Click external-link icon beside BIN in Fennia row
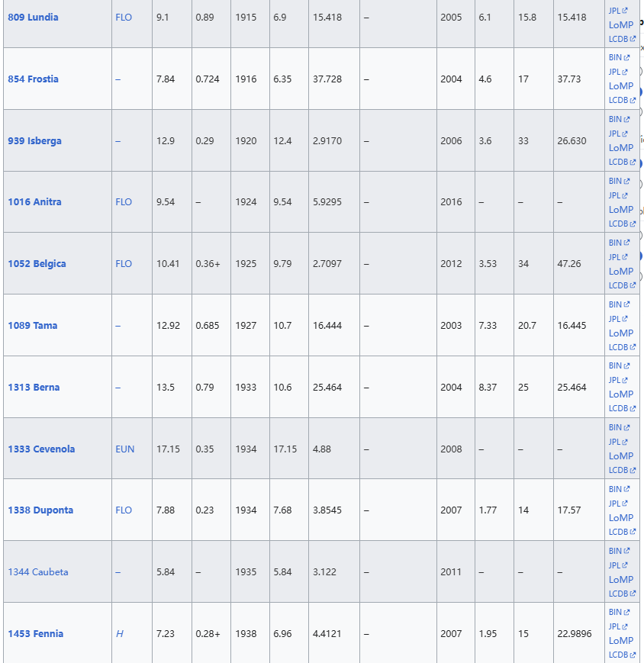The width and height of the screenshot is (644, 663). pos(627,613)
